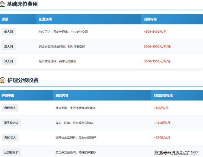Click the 4500-5400元/月 price

click(155, 32)
